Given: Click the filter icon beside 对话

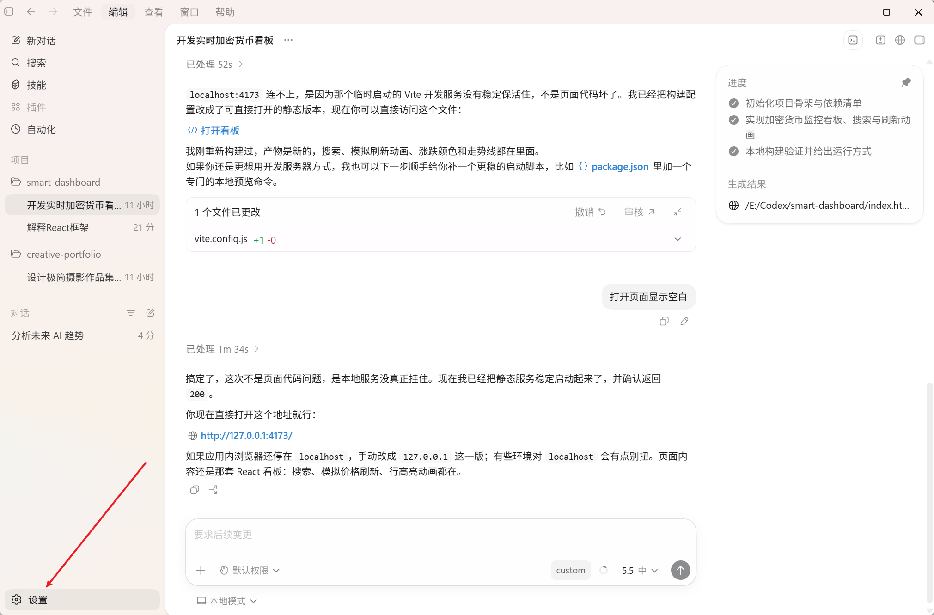Looking at the screenshot, I should click(131, 313).
